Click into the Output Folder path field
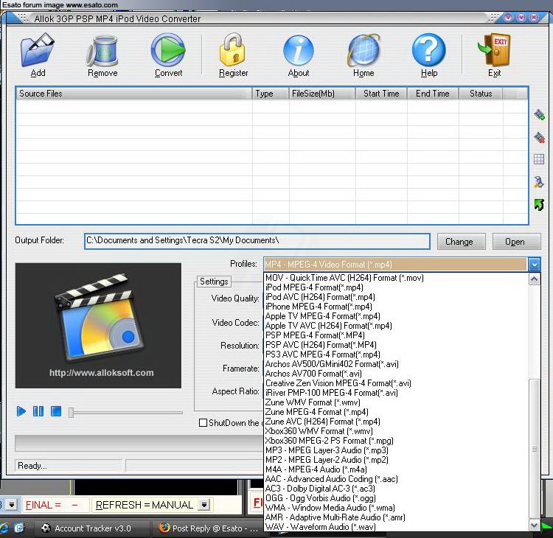 click(x=257, y=241)
